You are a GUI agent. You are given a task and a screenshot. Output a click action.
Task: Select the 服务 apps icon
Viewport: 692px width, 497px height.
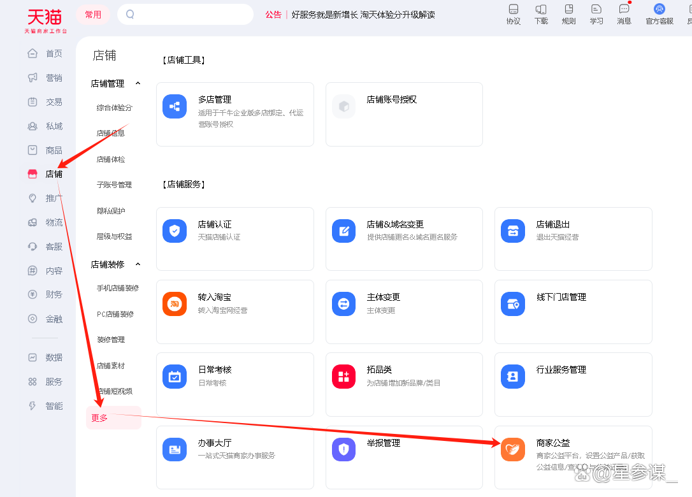point(32,382)
